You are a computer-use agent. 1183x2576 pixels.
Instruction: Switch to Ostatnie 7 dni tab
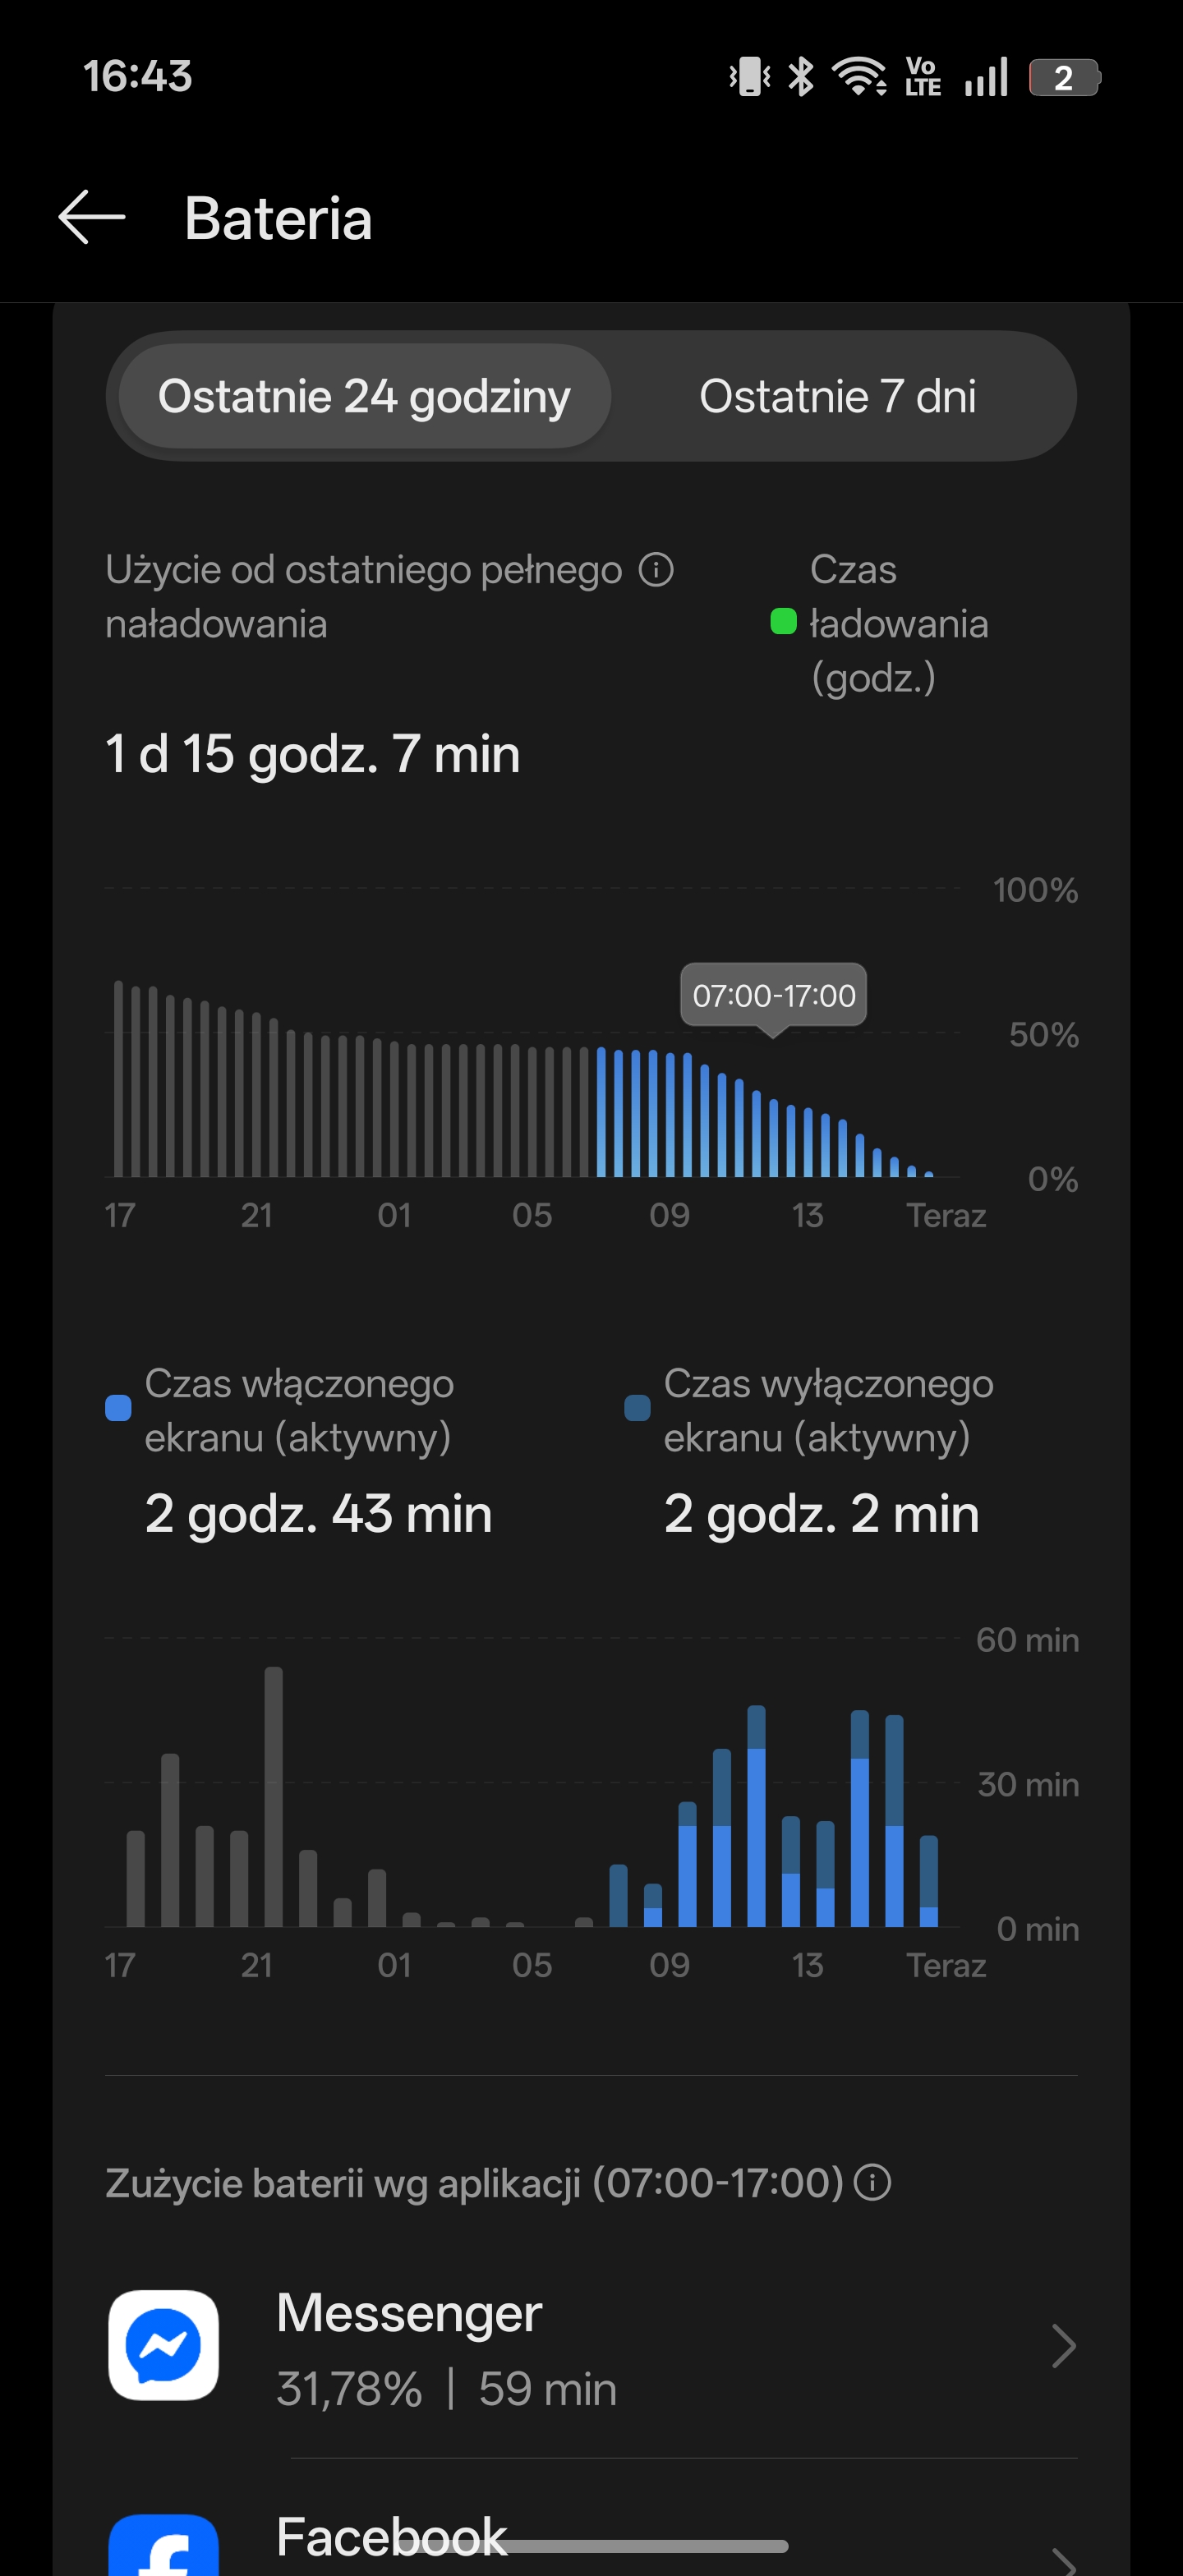837,396
